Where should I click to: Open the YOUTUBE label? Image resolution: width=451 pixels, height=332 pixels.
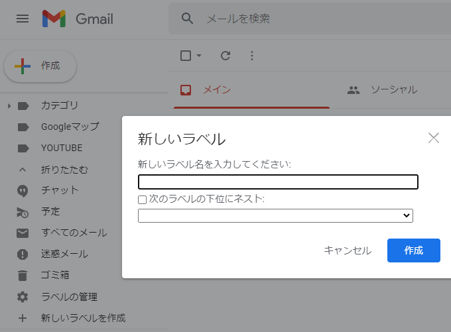point(62,148)
